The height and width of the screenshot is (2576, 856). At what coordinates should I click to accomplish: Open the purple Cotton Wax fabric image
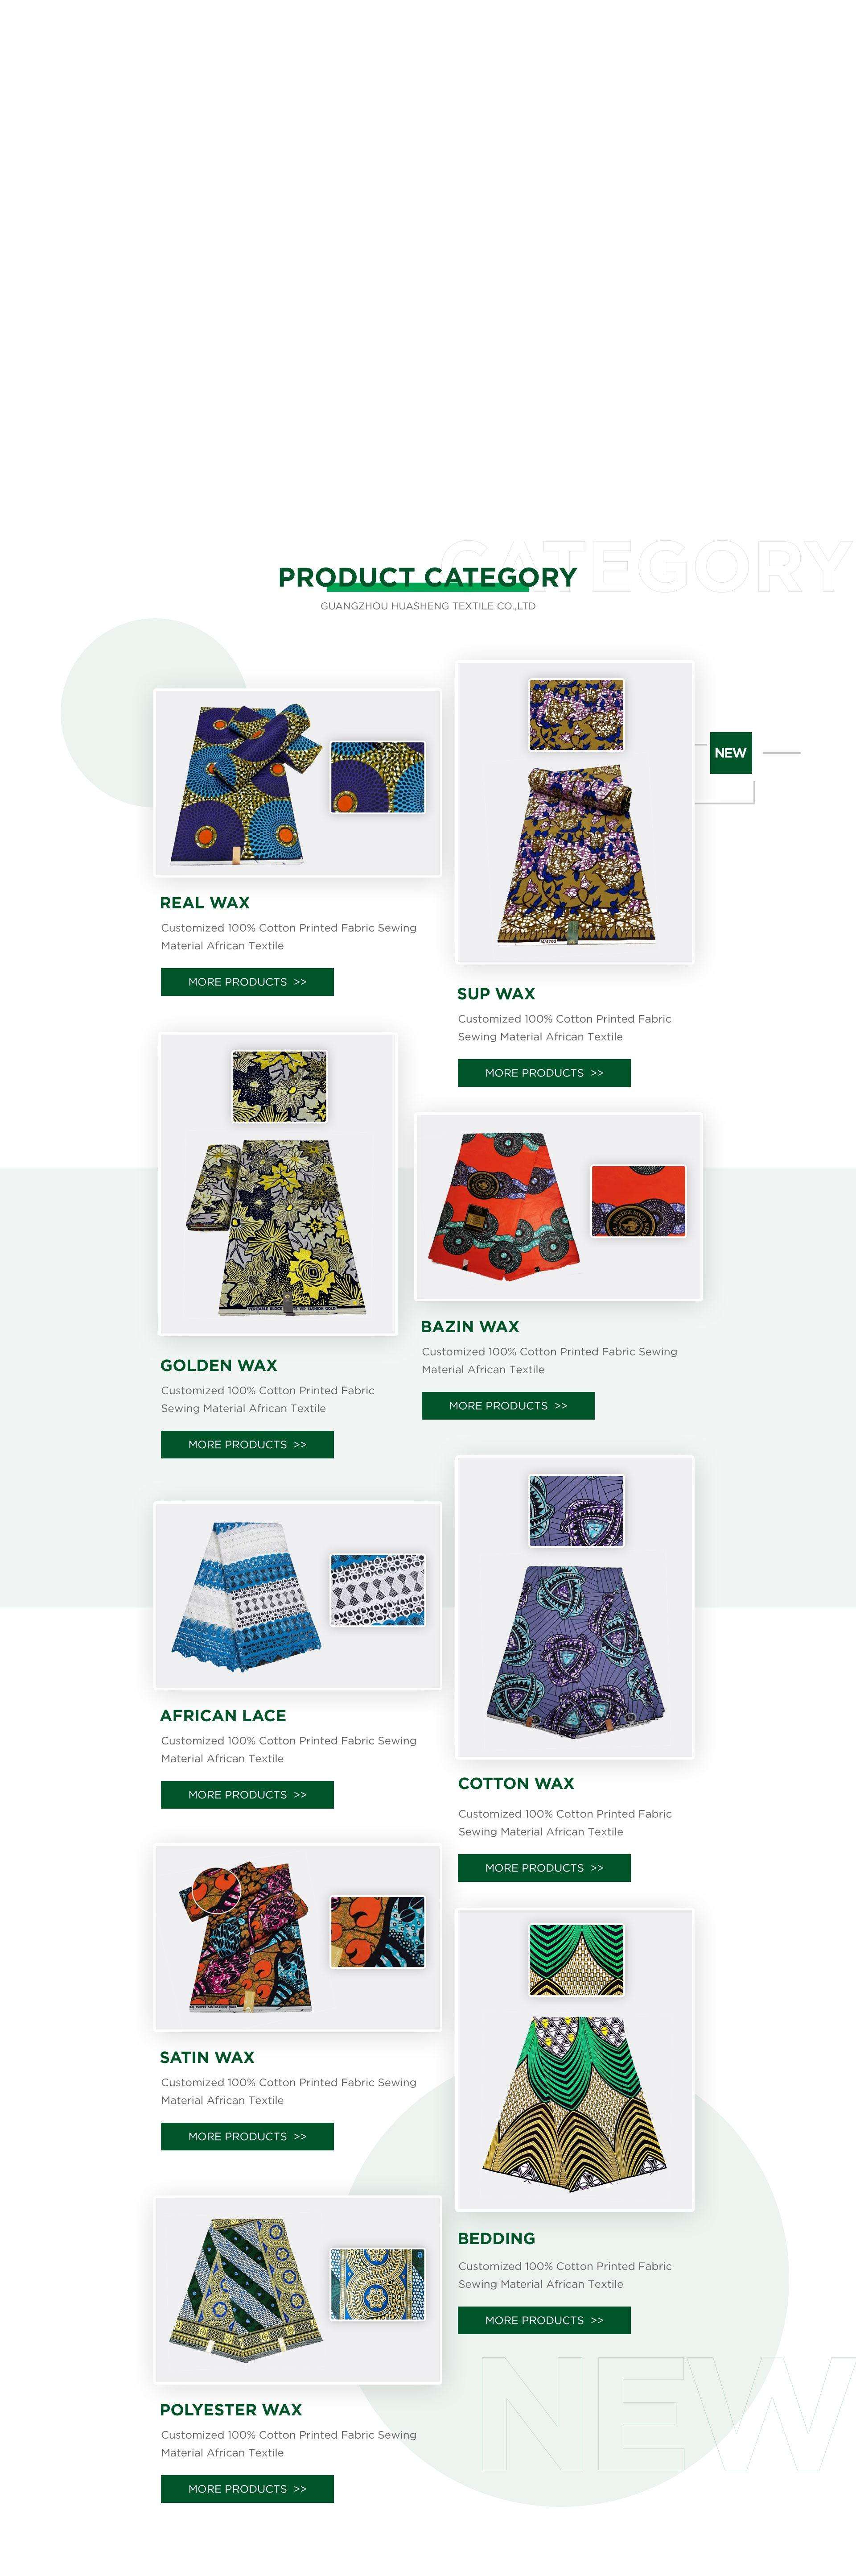(574, 1606)
